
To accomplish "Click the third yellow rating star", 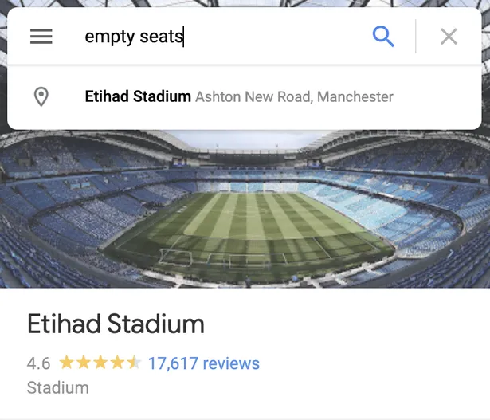I will coord(100,363).
